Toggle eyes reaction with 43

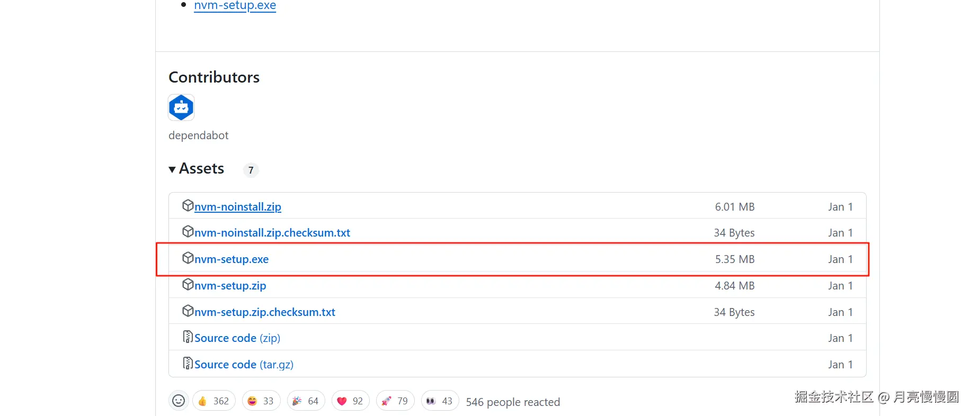440,401
